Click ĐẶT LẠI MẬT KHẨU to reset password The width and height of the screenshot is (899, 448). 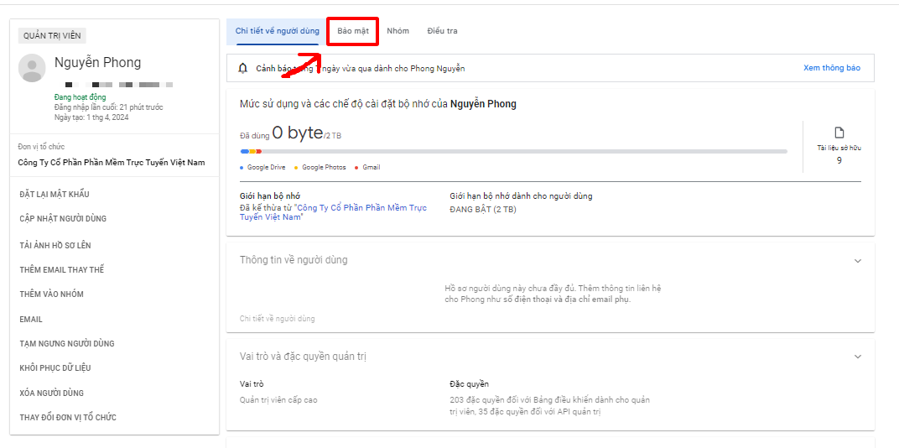click(x=55, y=195)
